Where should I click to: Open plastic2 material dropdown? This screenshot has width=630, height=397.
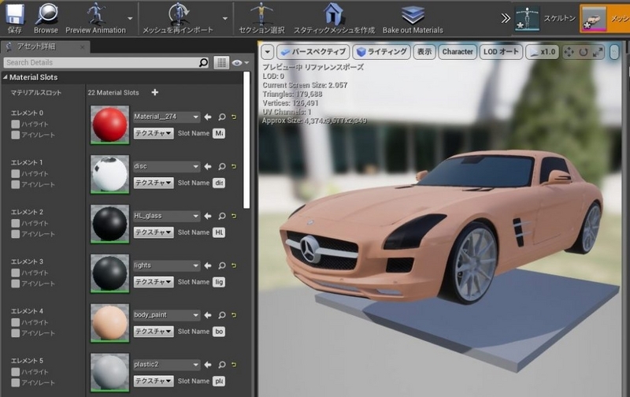(166, 365)
